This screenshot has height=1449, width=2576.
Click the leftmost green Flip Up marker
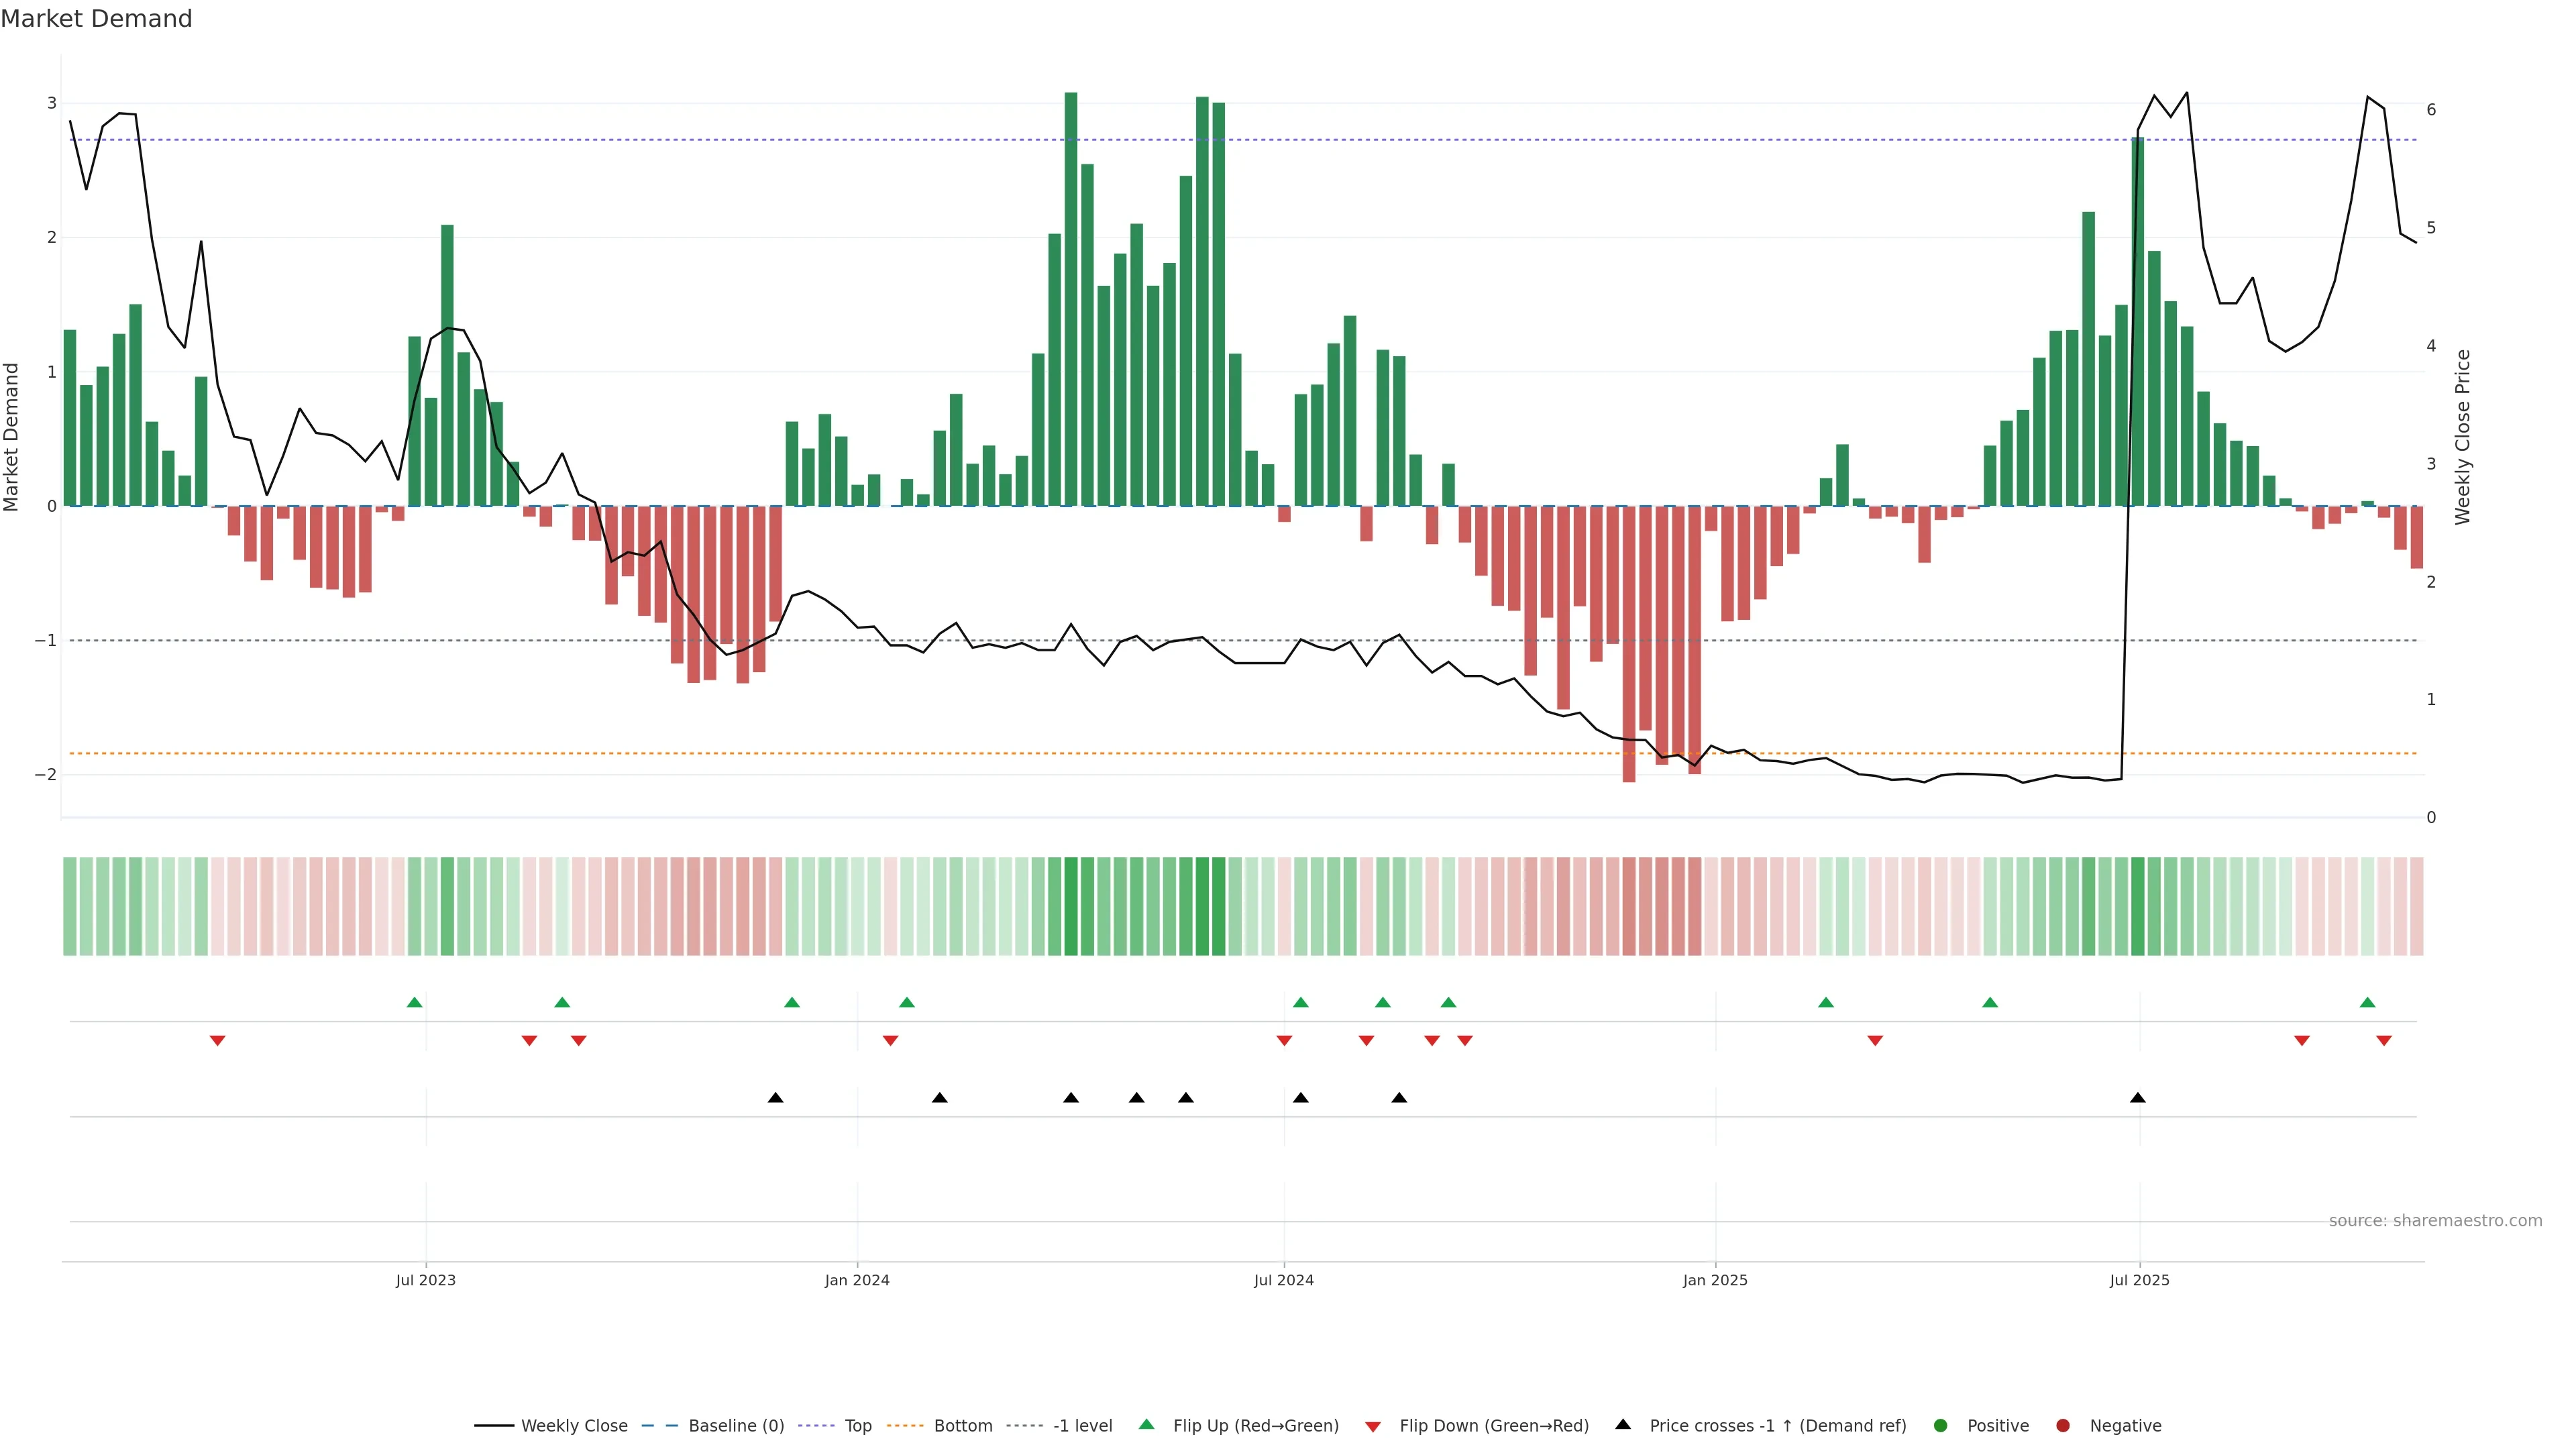(x=415, y=1002)
